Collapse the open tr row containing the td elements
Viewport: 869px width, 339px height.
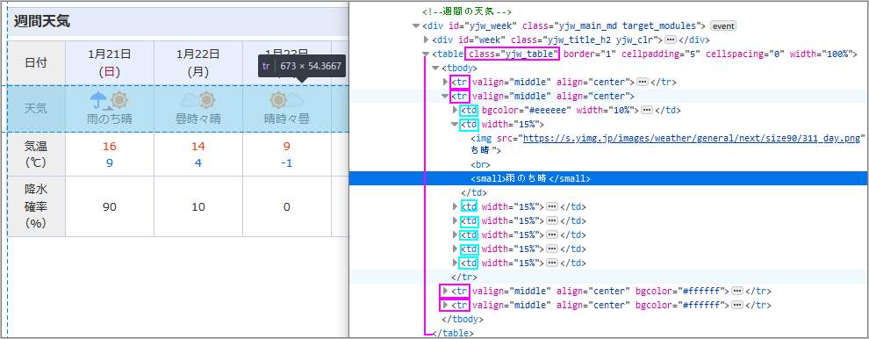click(446, 96)
